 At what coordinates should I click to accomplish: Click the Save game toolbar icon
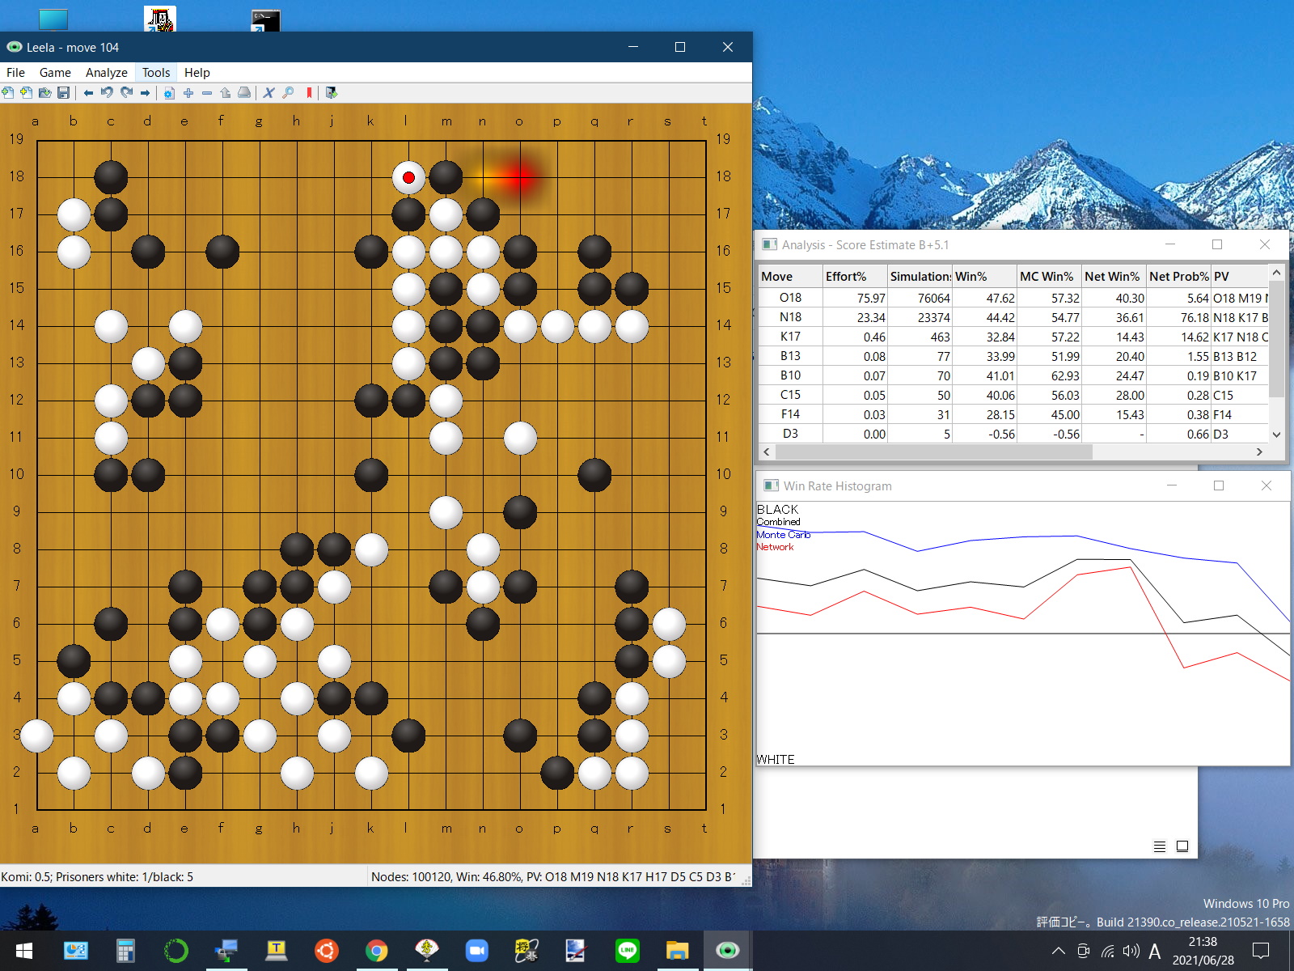[x=63, y=93]
